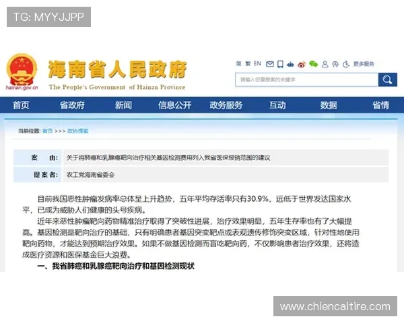
Task: Open 数据 navigation menu item
Action: click(x=329, y=105)
